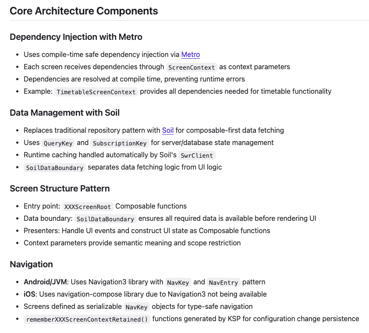This screenshot has width=369, height=333.
Task: Click the 'Presenters: Handle UI events' bullet text
Action: [147, 230]
